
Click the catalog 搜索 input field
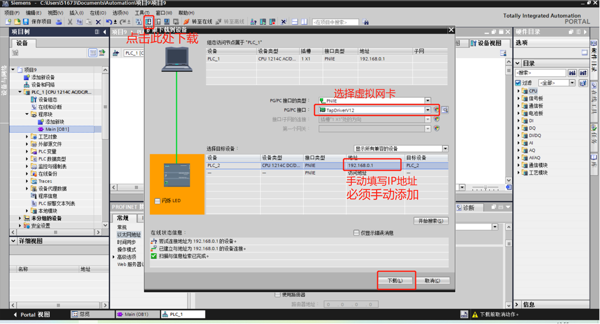coord(540,73)
